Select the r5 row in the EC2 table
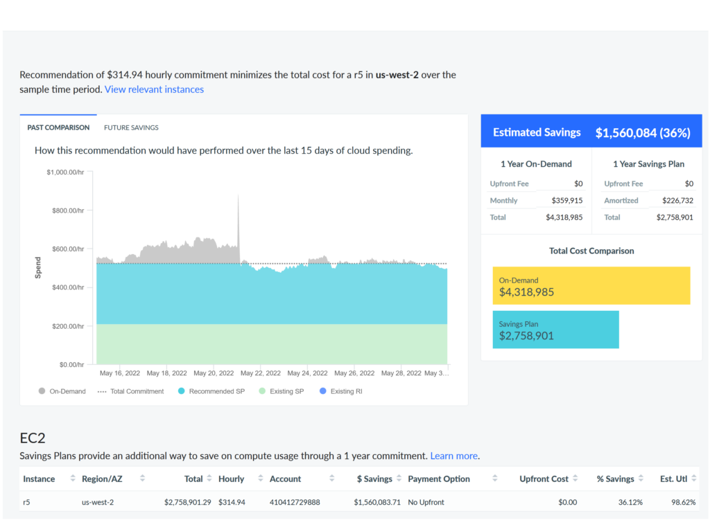The height and width of the screenshot is (520, 710). coord(277,502)
